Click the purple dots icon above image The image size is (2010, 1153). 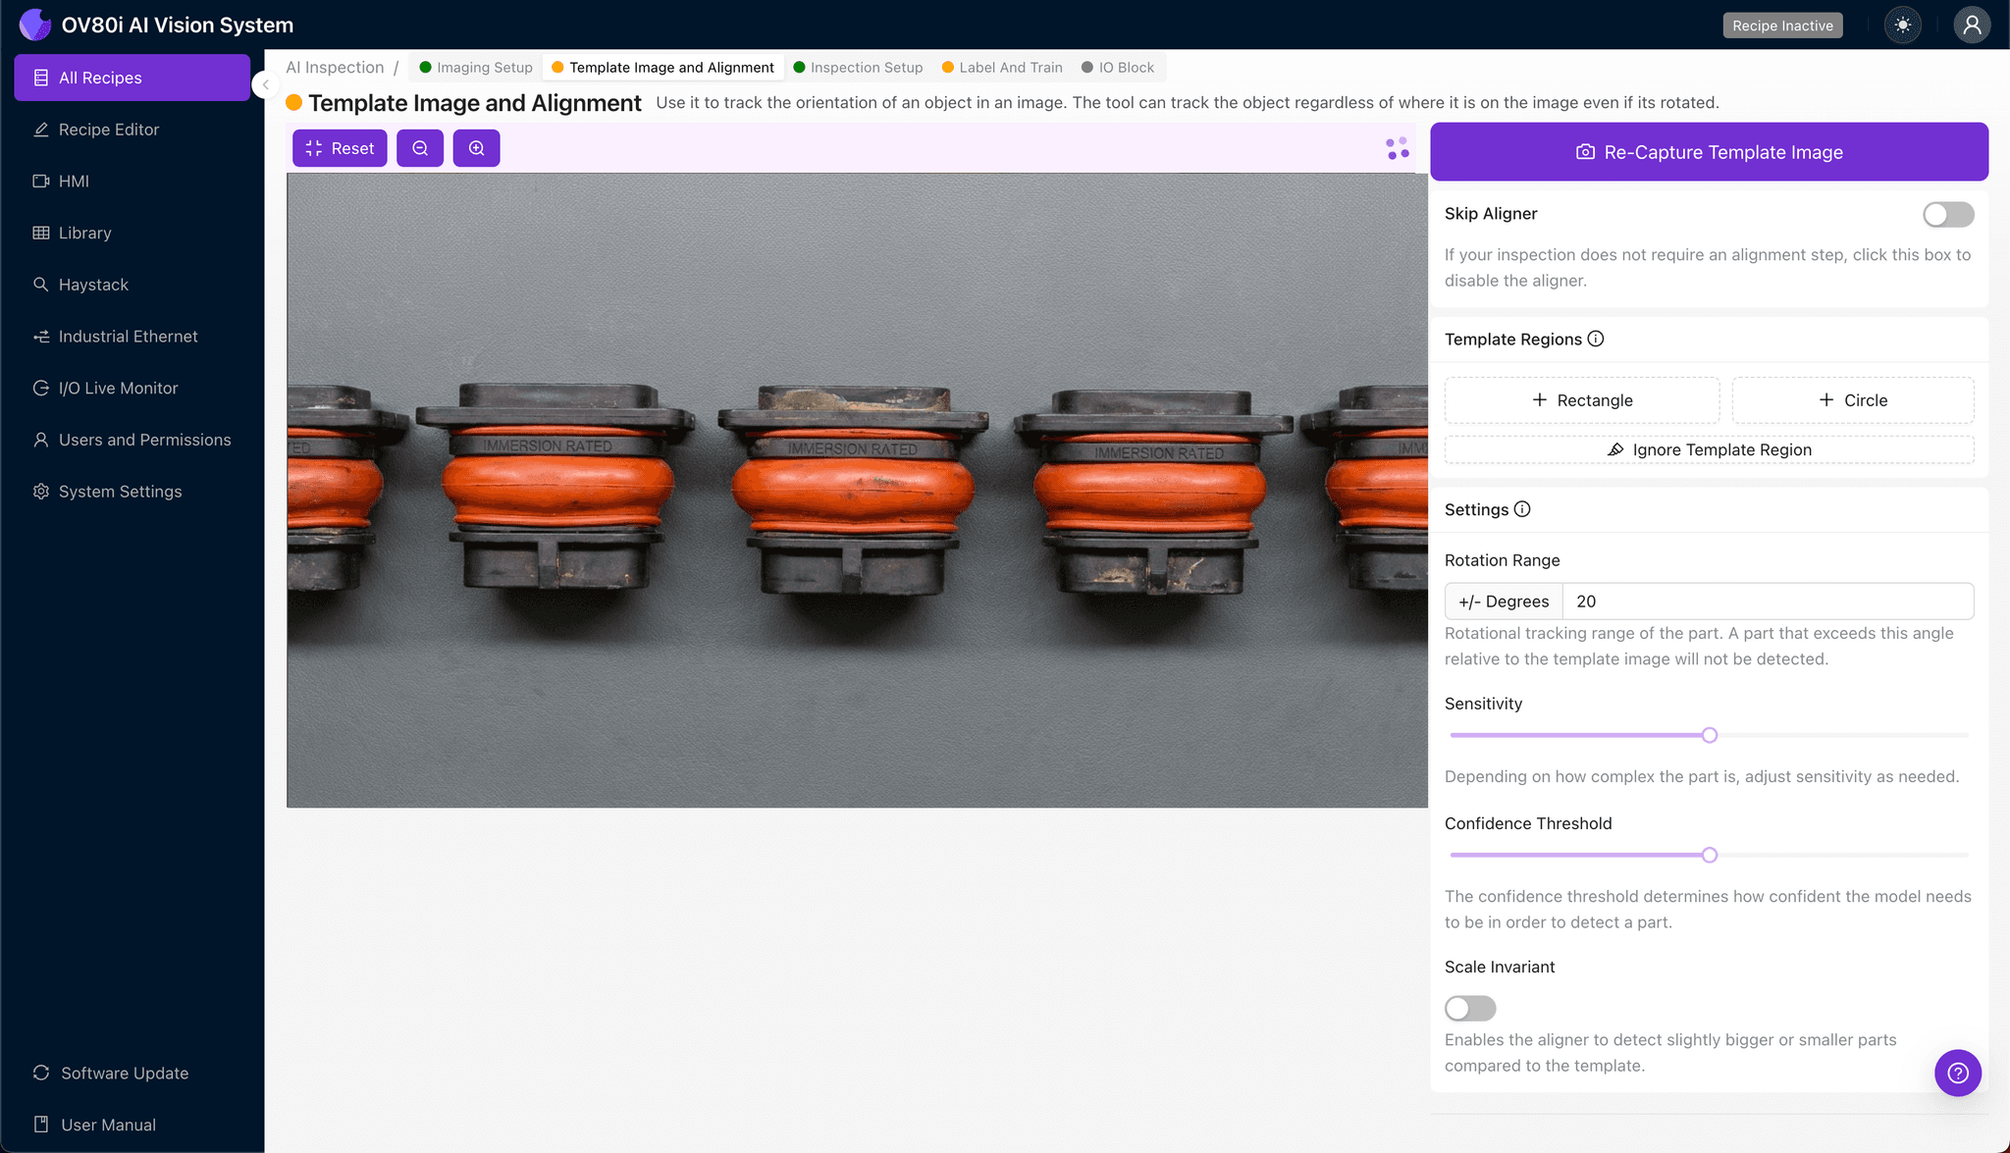[x=1398, y=148]
